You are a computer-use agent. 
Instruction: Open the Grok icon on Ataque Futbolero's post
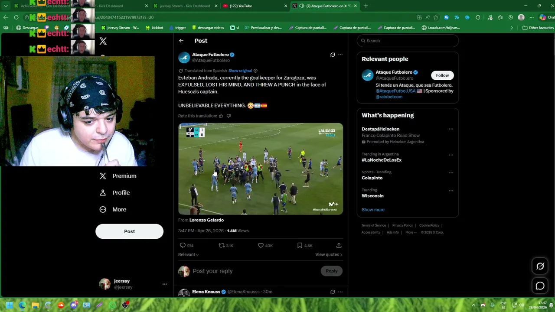point(333,55)
